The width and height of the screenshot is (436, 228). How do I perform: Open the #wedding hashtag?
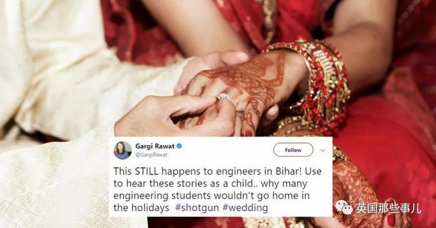tap(245, 208)
